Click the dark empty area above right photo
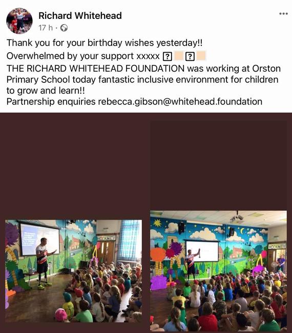292x333 pixels. (x=218, y=166)
